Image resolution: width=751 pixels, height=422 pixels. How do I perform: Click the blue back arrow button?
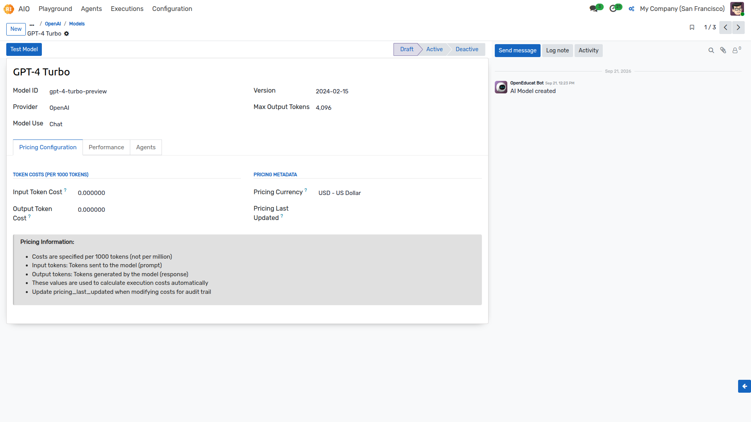[744, 386]
